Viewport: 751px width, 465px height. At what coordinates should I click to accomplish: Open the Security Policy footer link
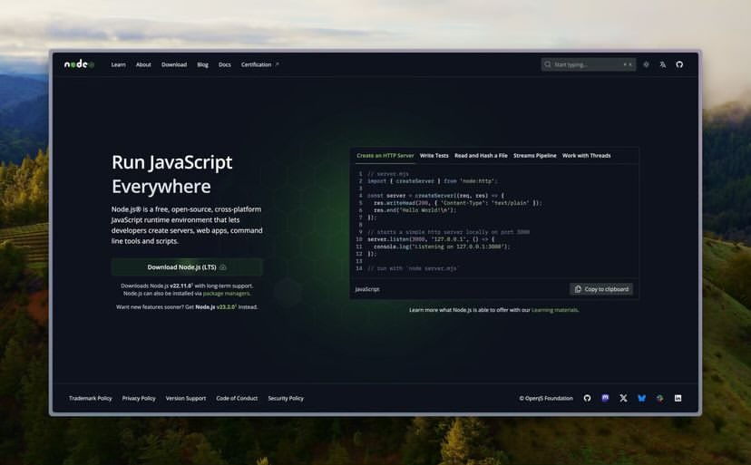coord(286,399)
